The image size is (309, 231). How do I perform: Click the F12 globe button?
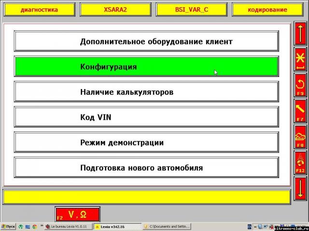[300, 163]
